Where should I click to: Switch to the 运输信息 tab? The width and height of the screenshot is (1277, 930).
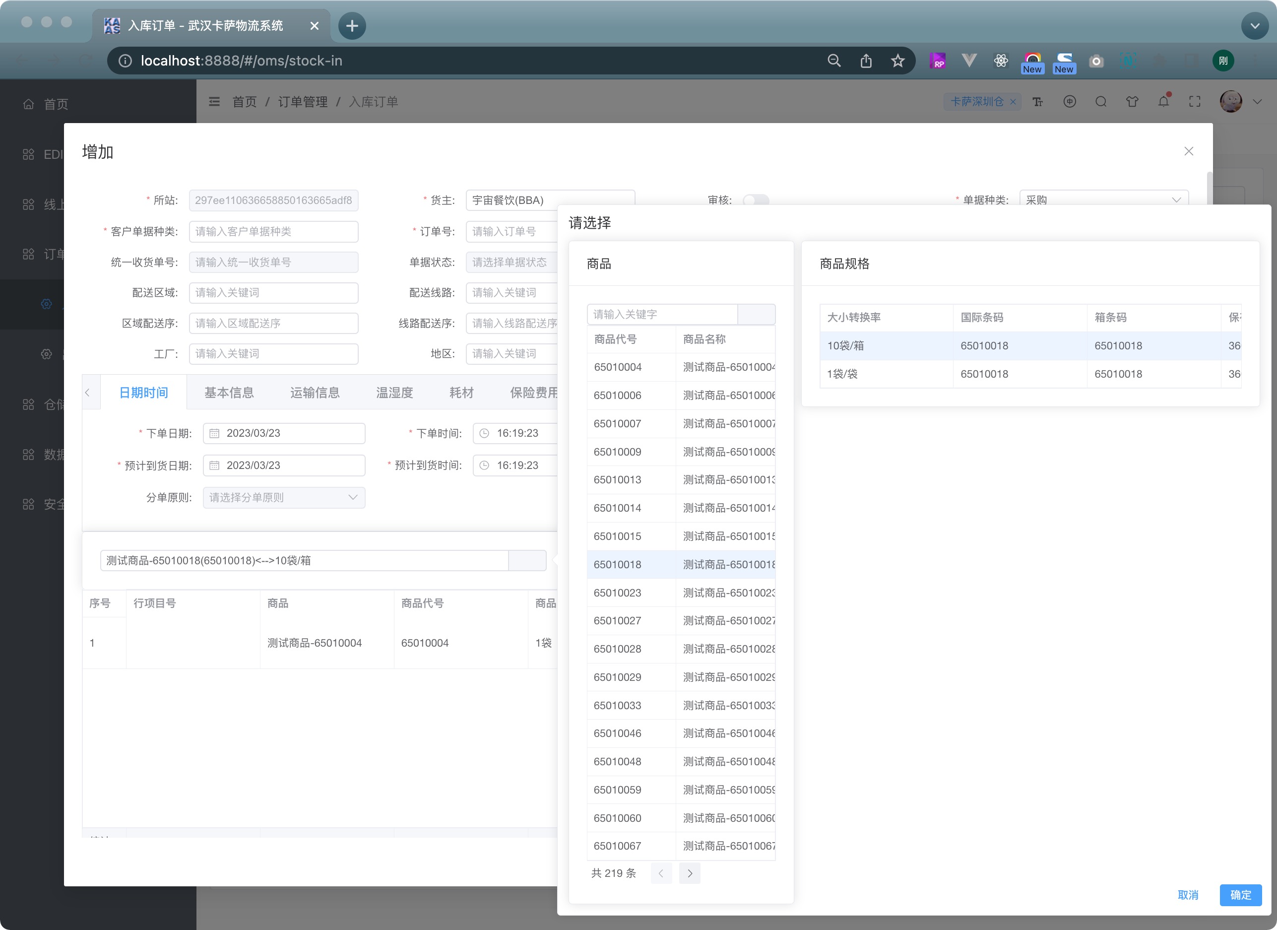pyautogui.click(x=315, y=393)
